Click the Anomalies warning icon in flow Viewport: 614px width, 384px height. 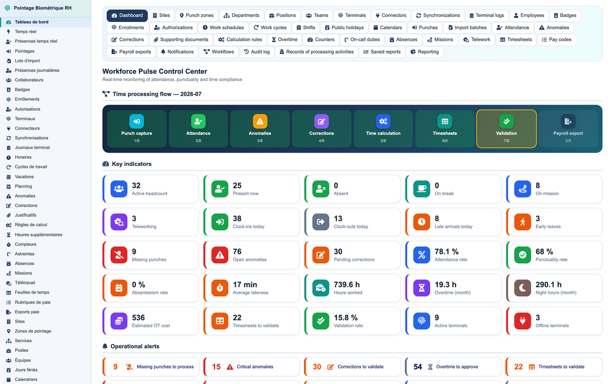tap(260, 121)
